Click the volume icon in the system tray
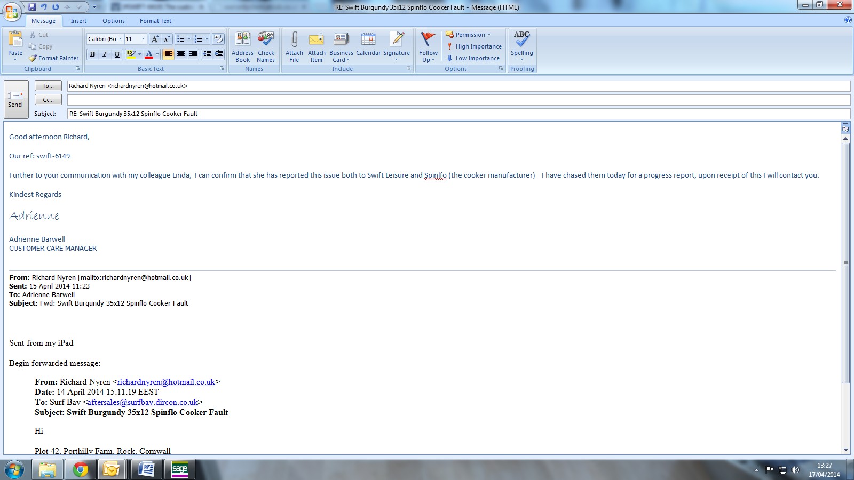Screen dimensions: 854x480 point(795,470)
